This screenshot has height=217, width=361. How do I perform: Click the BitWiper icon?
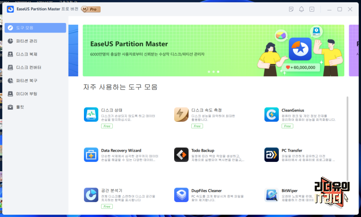pos(272,195)
